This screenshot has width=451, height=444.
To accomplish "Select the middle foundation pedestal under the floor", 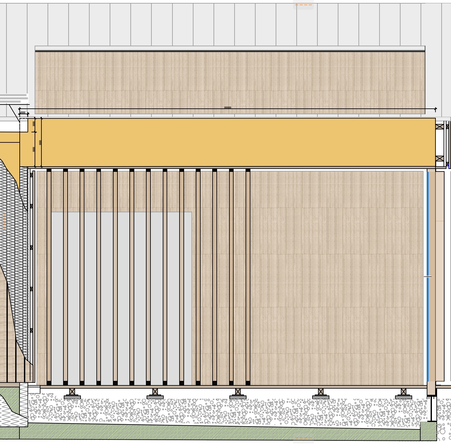I will click(238, 394).
